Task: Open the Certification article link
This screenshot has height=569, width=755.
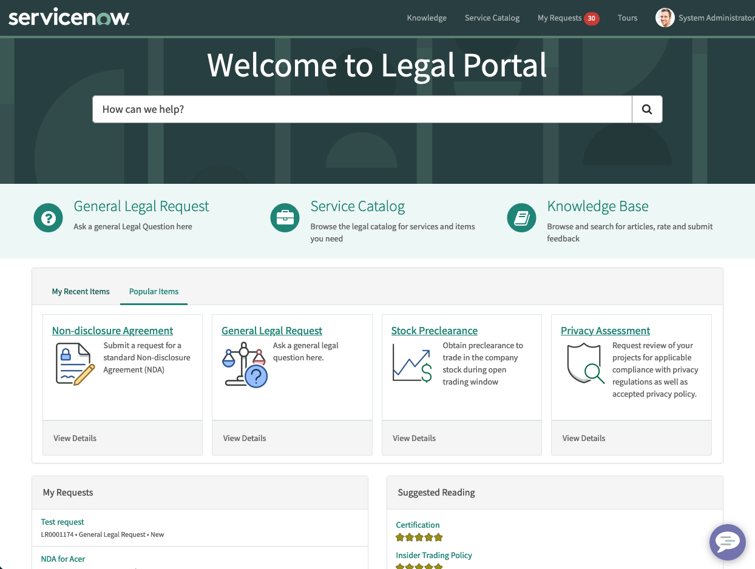Action: (418, 525)
